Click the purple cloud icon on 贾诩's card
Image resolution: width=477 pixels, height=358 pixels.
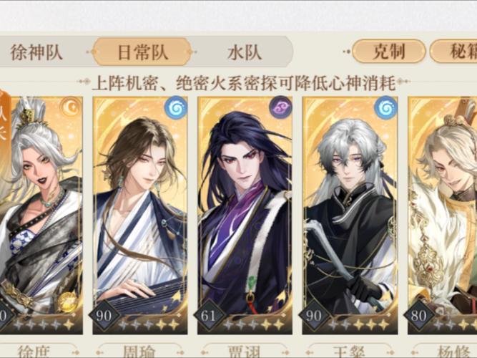(x=280, y=108)
